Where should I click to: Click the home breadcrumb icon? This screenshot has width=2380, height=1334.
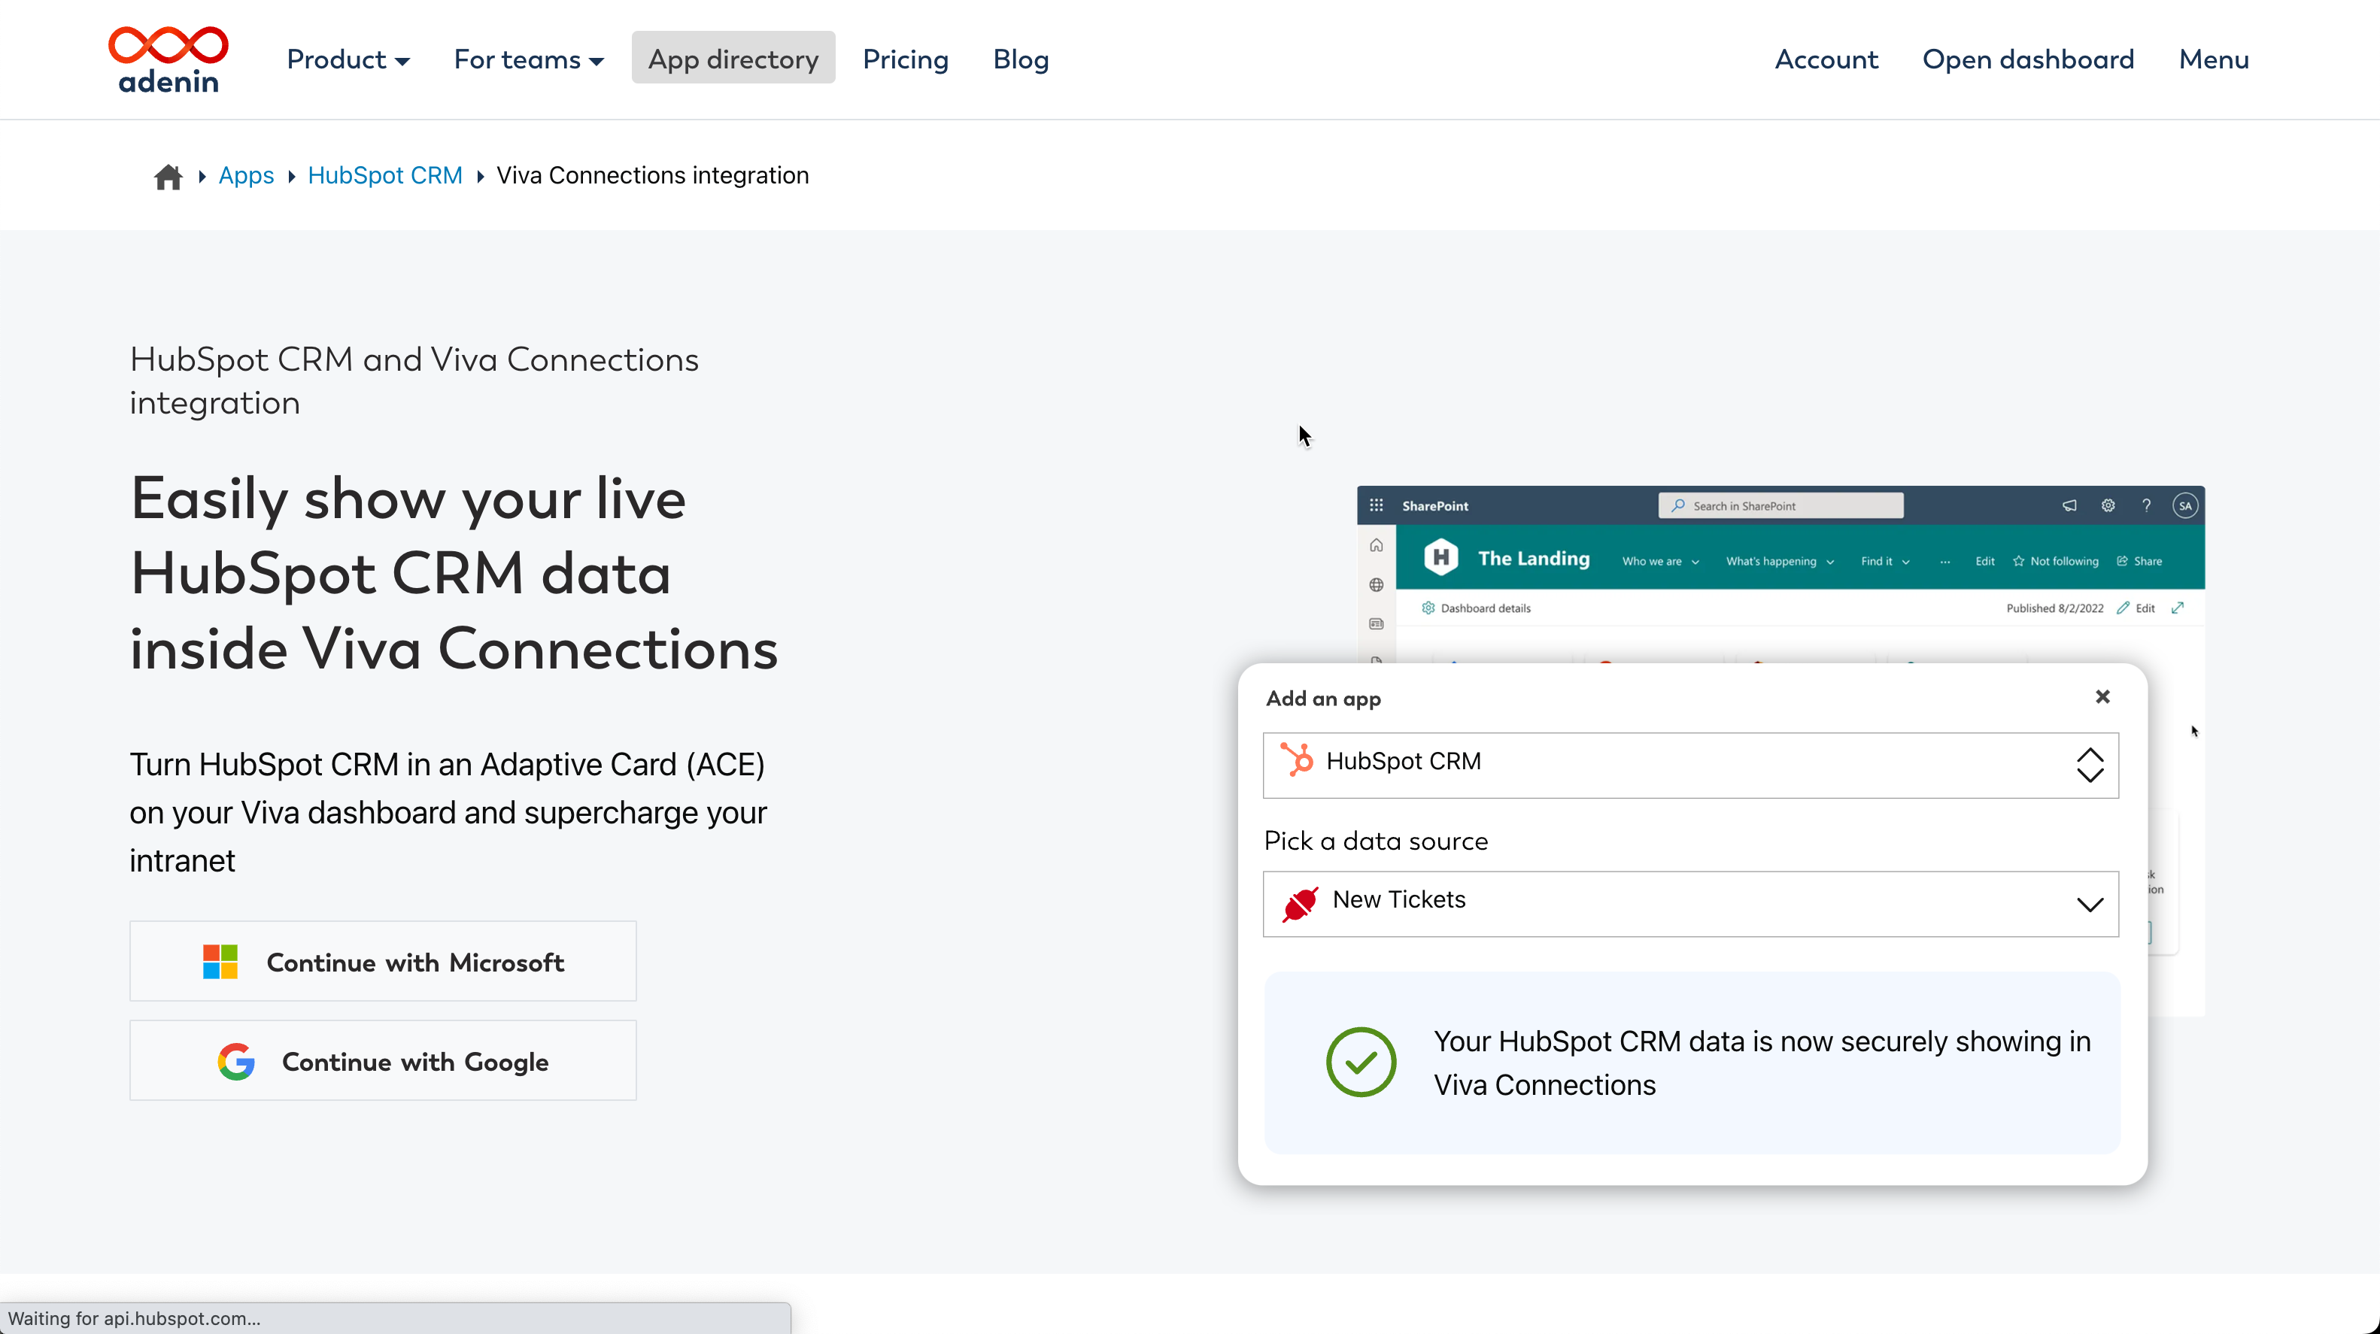coord(168,177)
